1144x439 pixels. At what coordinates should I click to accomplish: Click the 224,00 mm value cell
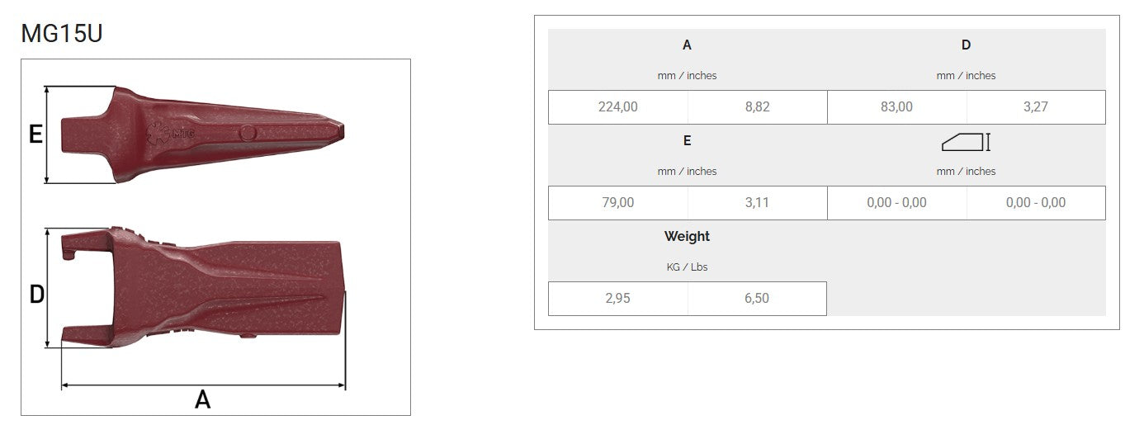click(x=617, y=107)
